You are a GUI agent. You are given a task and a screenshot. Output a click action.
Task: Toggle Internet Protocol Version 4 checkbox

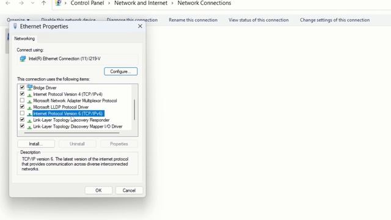[x=22, y=94]
